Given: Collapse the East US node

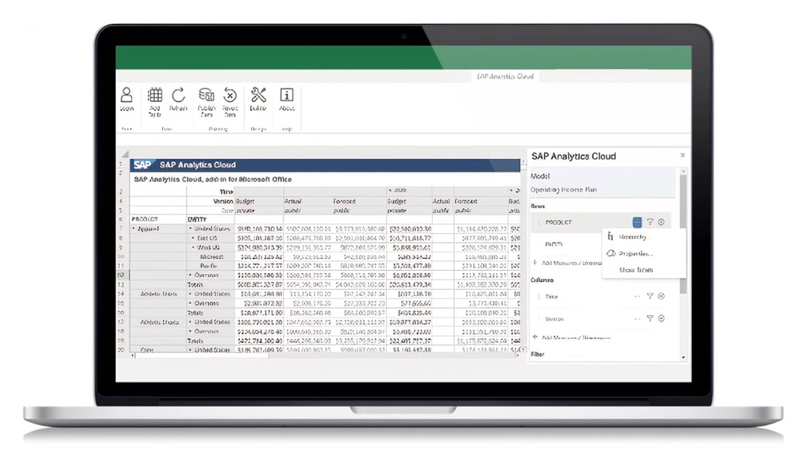Looking at the screenshot, I should 193,238.
